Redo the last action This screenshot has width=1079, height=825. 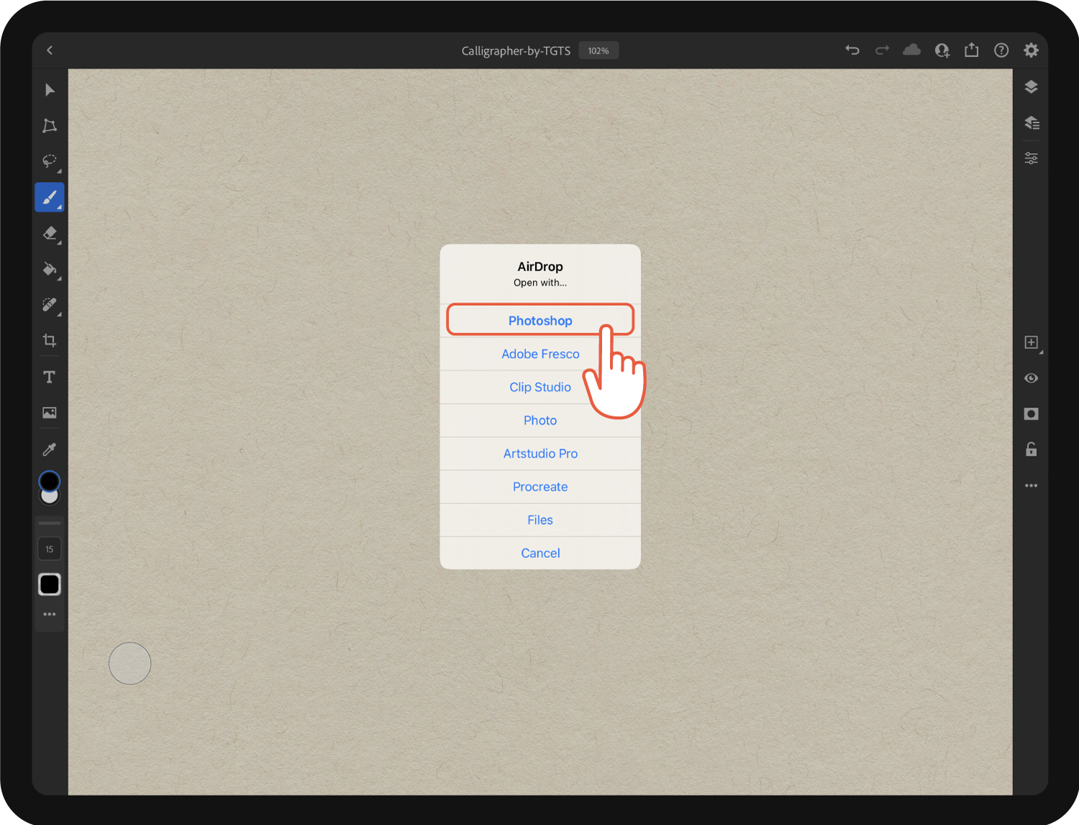click(883, 50)
